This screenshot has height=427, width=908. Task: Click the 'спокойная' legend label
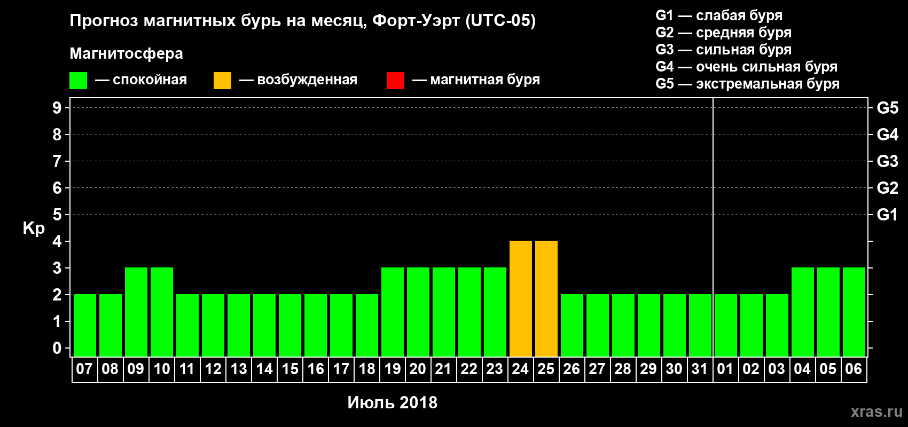[150, 80]
